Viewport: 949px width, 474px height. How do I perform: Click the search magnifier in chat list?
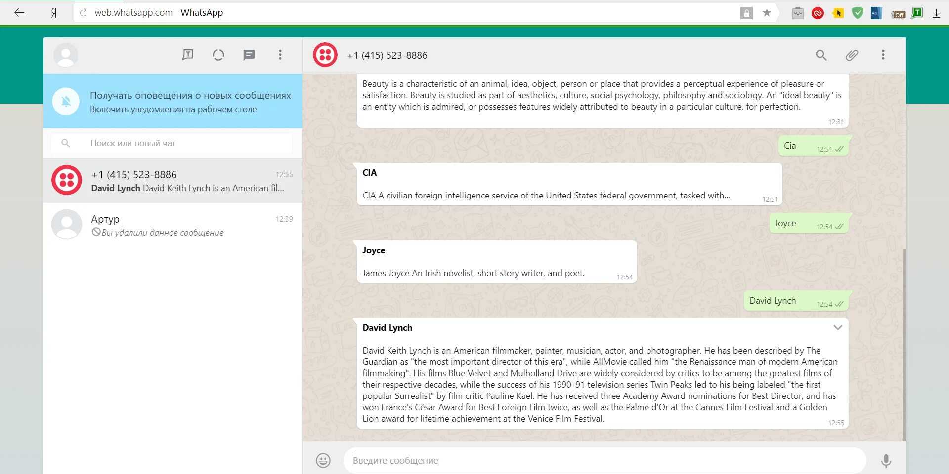(x=65, y=143)
